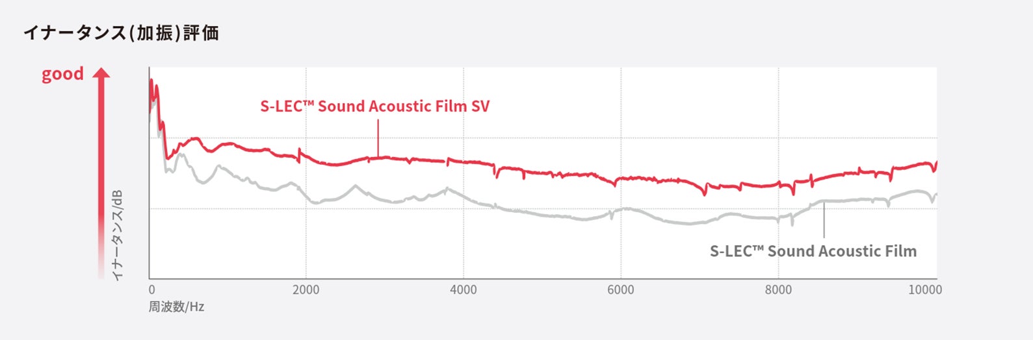Click the 周波数/Hz axis title
Viewport: 1033px width, 340px height.
point(176,306)
